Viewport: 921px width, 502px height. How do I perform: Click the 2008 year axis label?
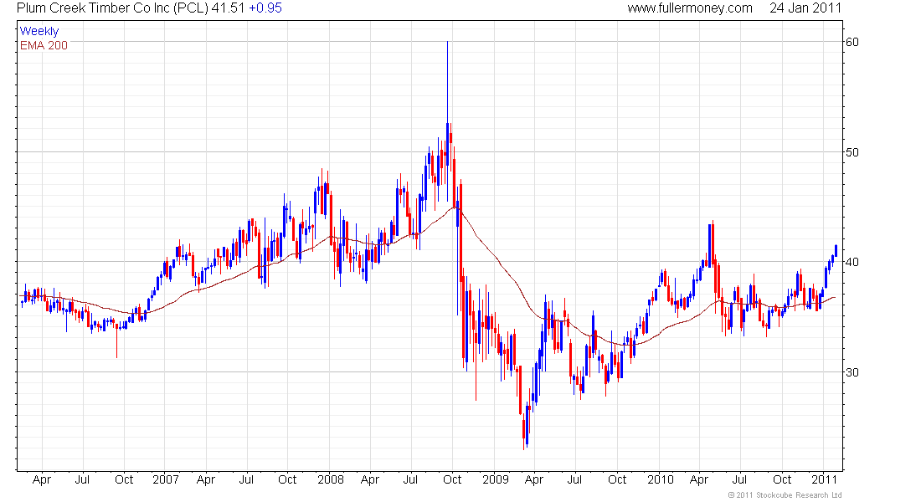tap(331, 479)
